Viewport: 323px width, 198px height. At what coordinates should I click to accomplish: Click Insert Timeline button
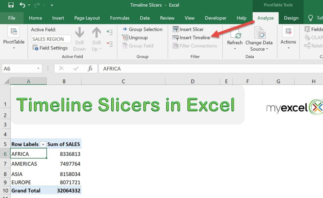pos(191,37)
